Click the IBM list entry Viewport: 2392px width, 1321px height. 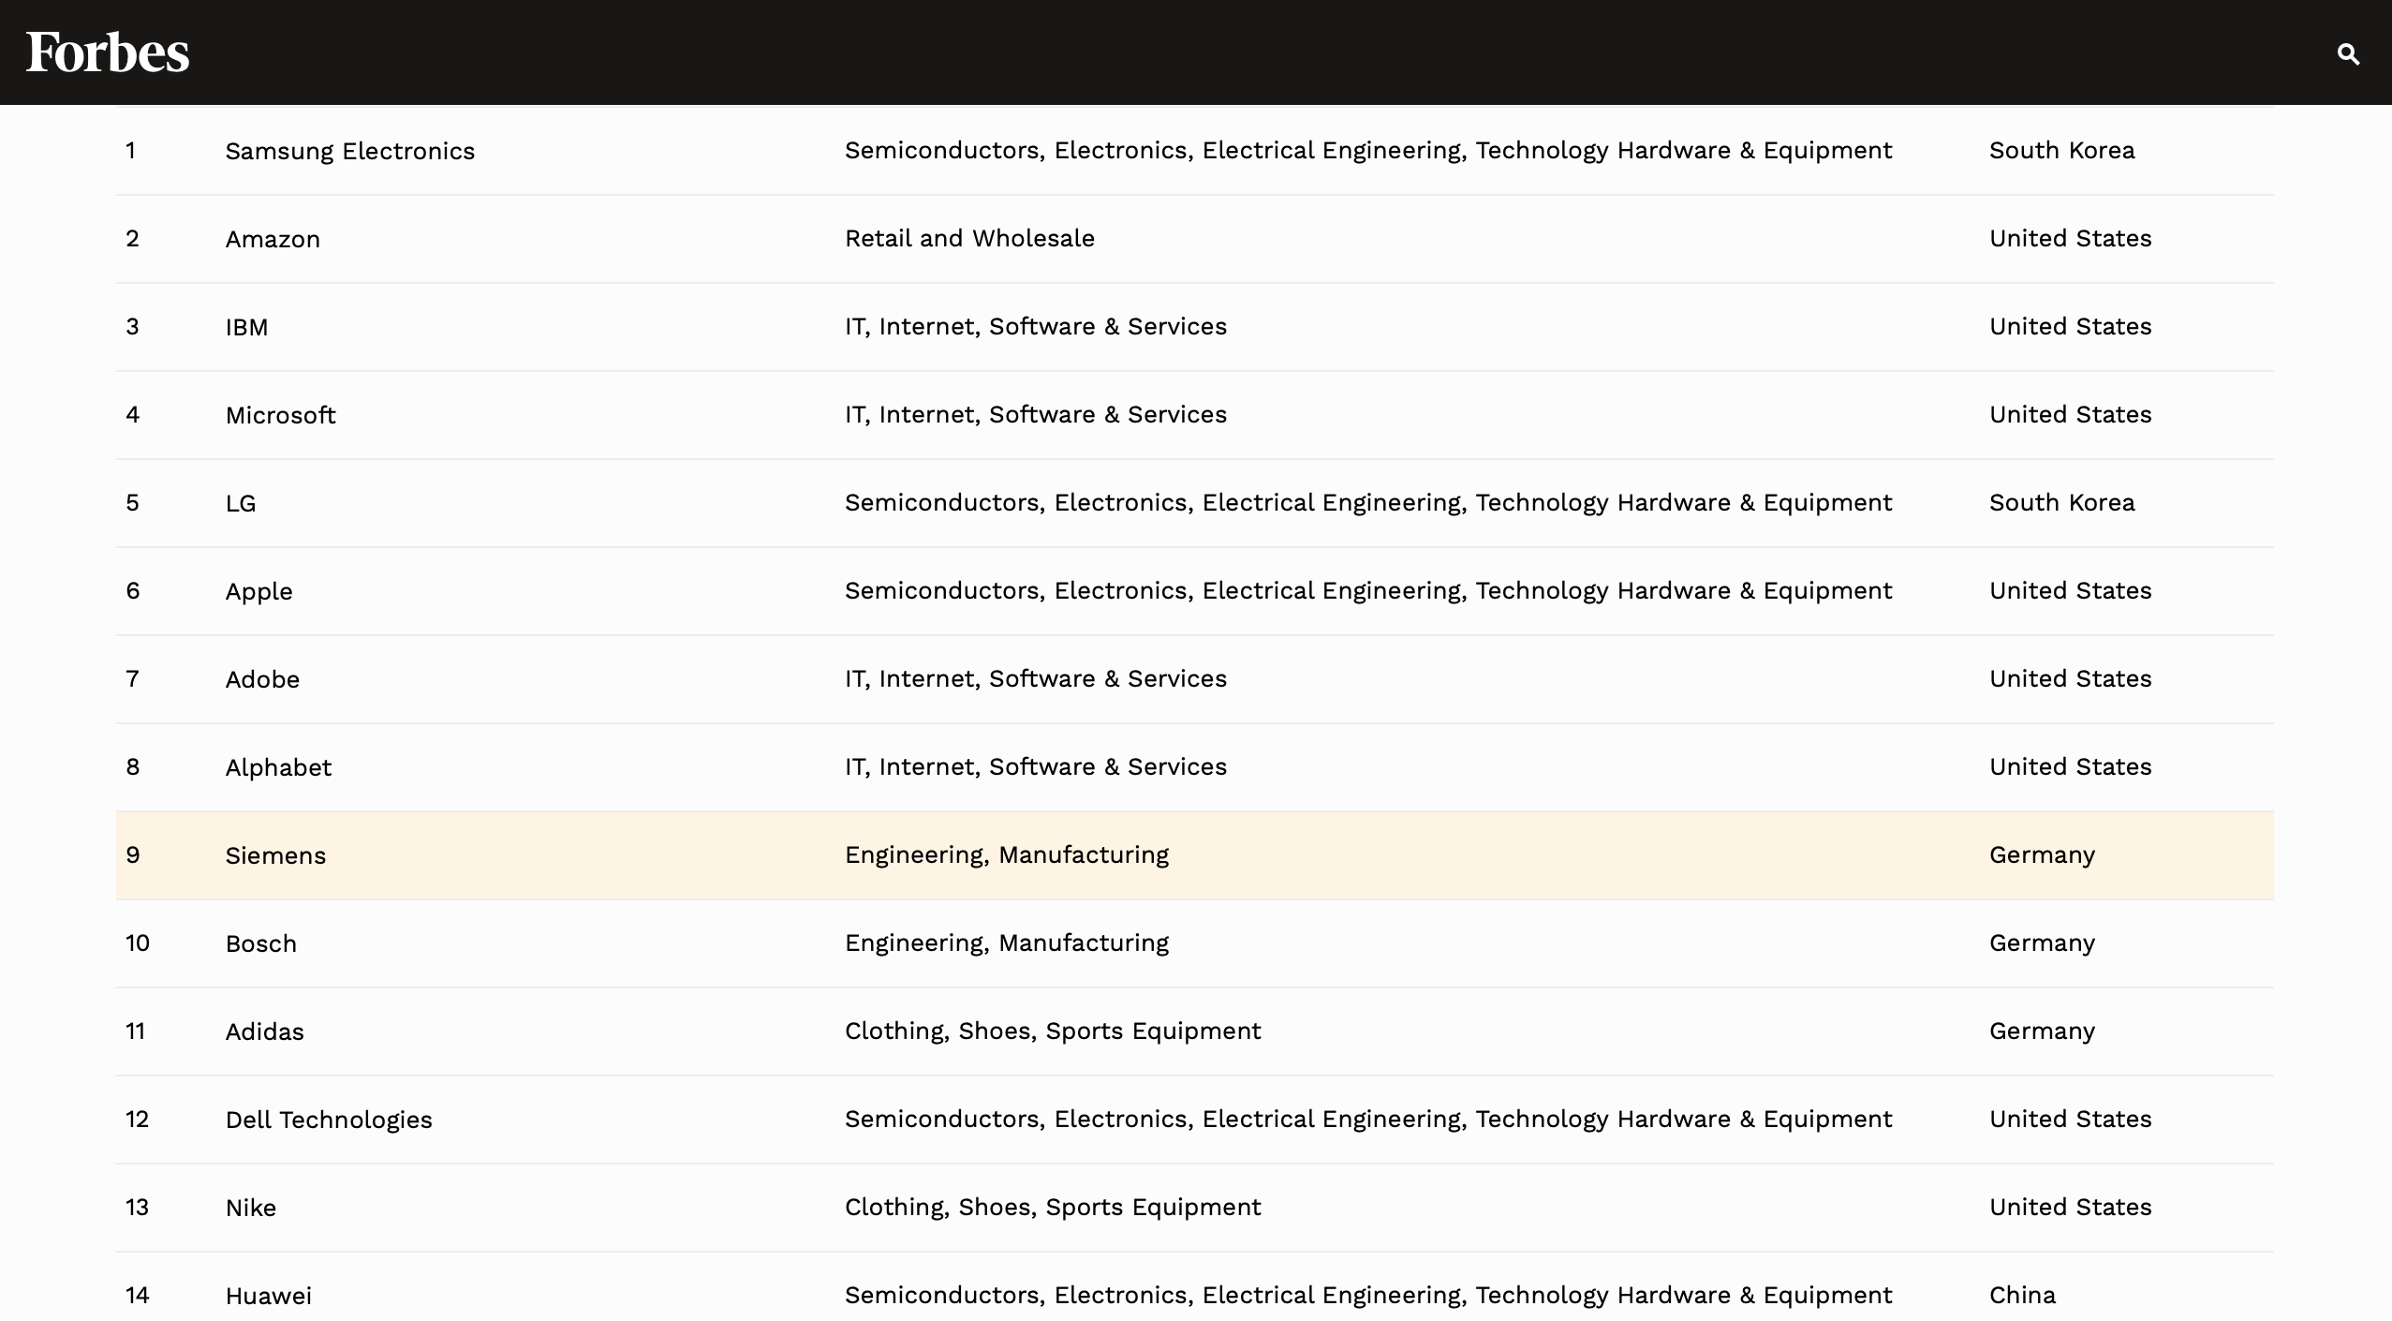click(246, 327)
